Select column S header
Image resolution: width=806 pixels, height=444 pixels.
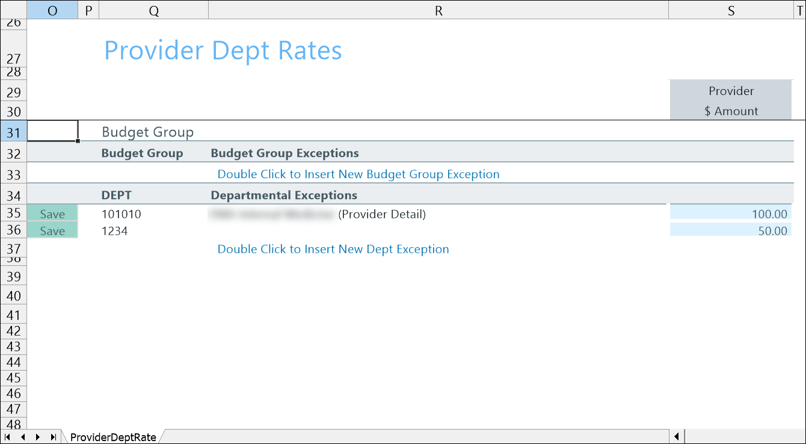tap(731, 11)
